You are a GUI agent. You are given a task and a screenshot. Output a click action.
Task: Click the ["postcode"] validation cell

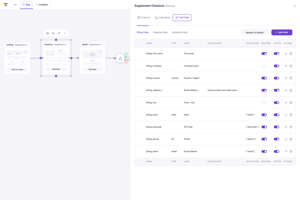tap(252, 127)
